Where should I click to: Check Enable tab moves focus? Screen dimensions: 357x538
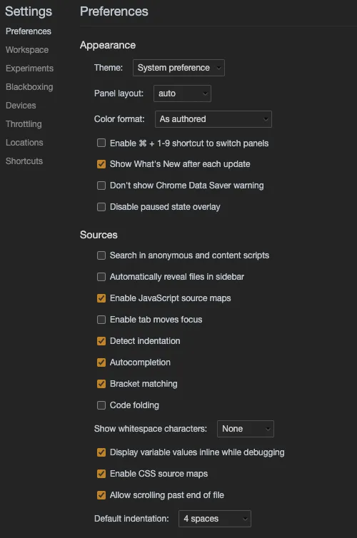pos(101,320)
